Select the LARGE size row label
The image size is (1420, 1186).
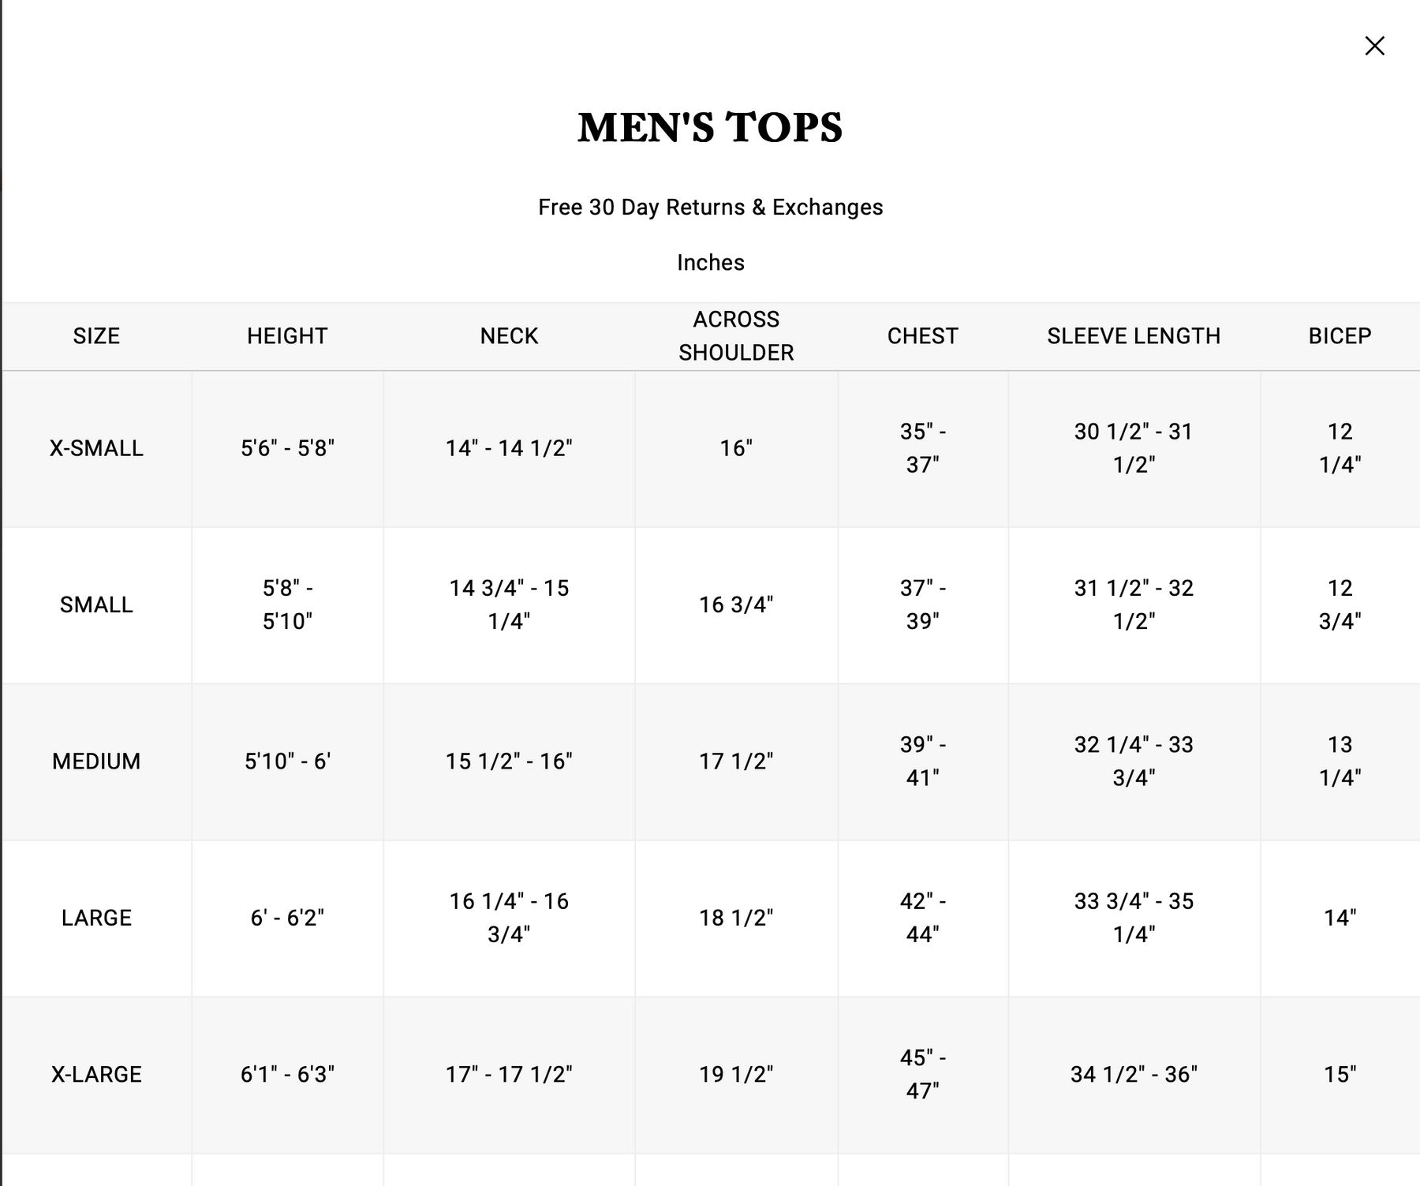point(96,918)
